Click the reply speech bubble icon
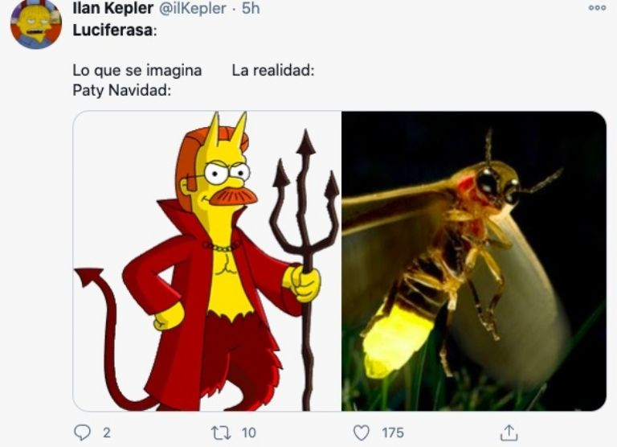The width and height of the screenshot is (617, 447). tap(83, 433)
